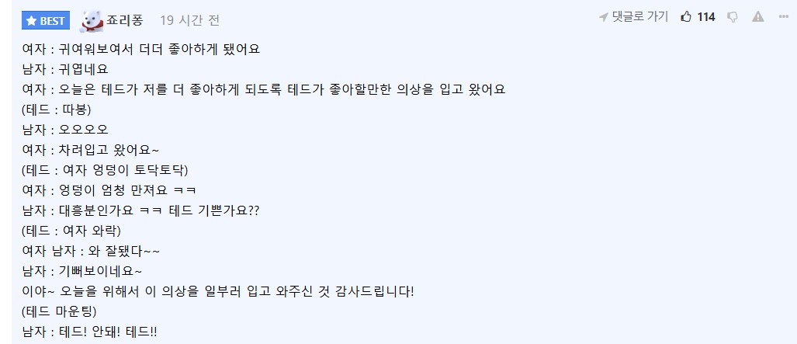The height and width of the screenshot is (344, 797).
Task: Click the like count 114
Action: click(705, 17)
